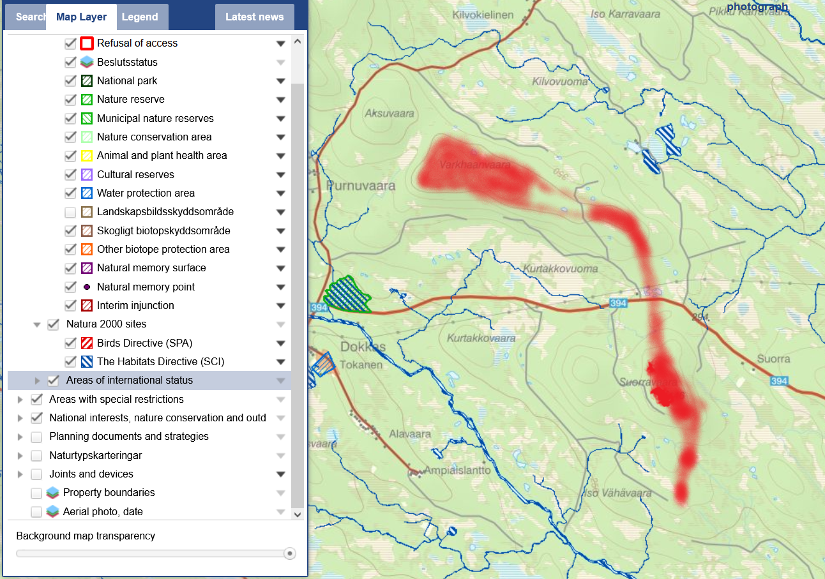825x579 pixels.
Task: Click the Background map transparency slider handle
Action: pyautogui.click(x=290, y=553)
